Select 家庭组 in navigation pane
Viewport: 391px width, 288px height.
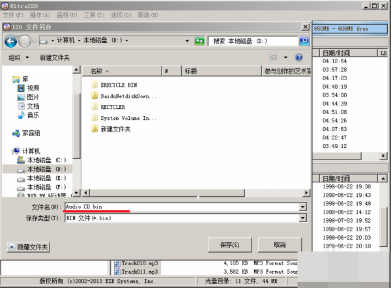pos(26,133)
